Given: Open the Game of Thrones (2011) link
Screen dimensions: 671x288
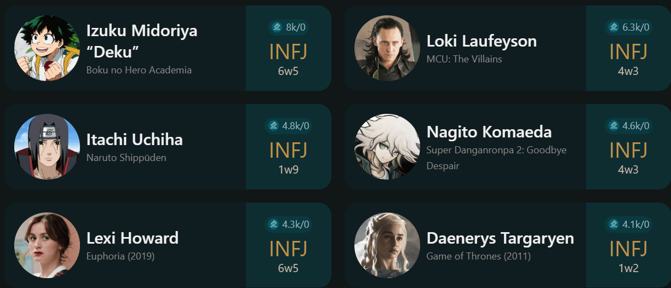Looking at the screenshot, I should coord(478,256).
